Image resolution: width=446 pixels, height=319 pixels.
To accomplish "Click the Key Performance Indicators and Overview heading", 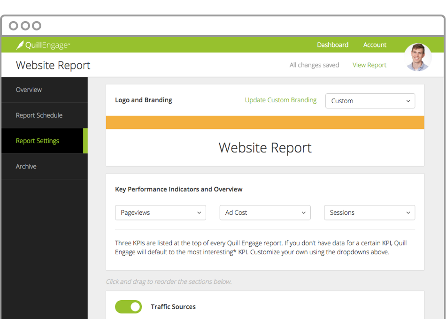I will pyautogui.click(x=178, y=190).
